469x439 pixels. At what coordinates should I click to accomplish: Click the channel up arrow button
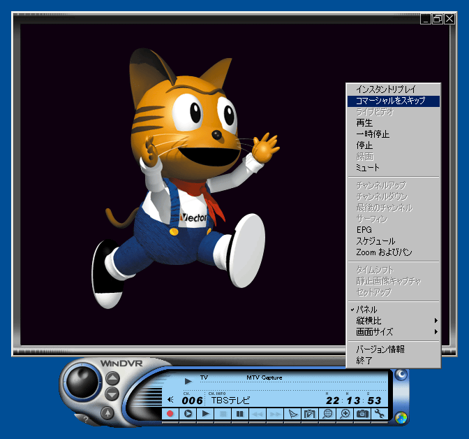(112, 379)
